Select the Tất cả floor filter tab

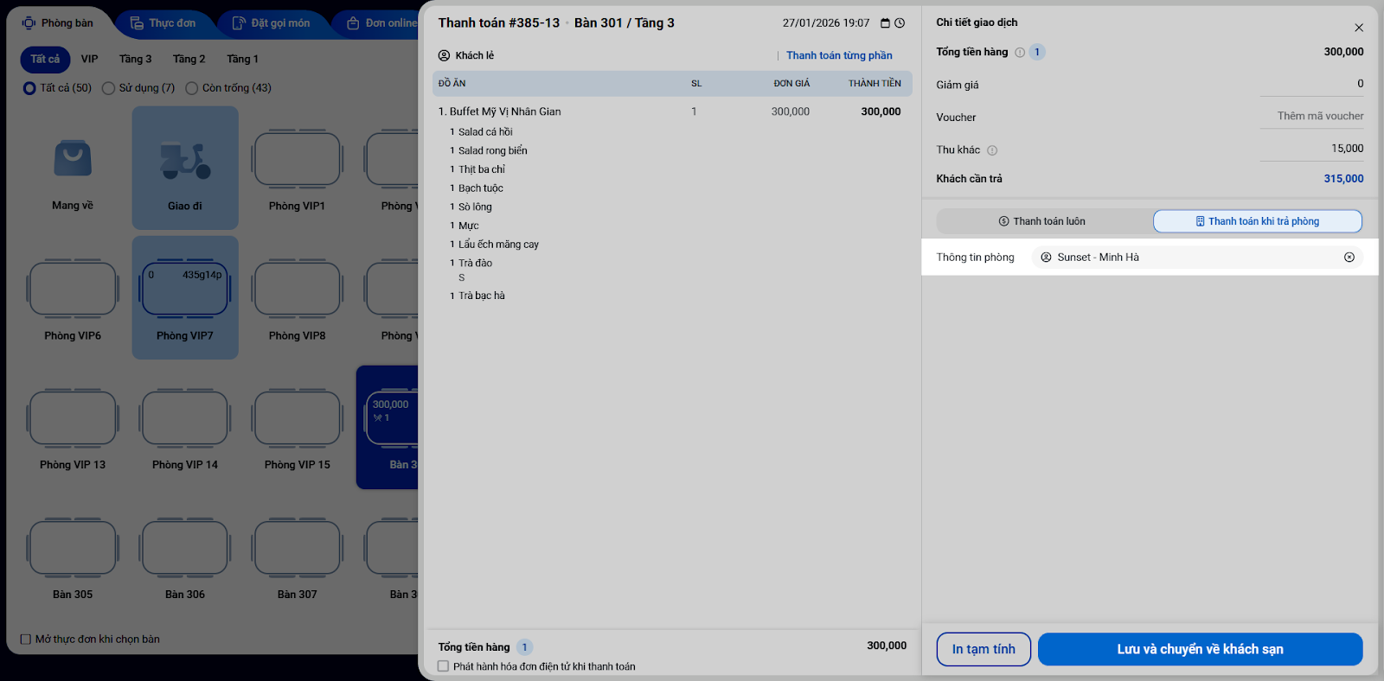tap(45, 60)
